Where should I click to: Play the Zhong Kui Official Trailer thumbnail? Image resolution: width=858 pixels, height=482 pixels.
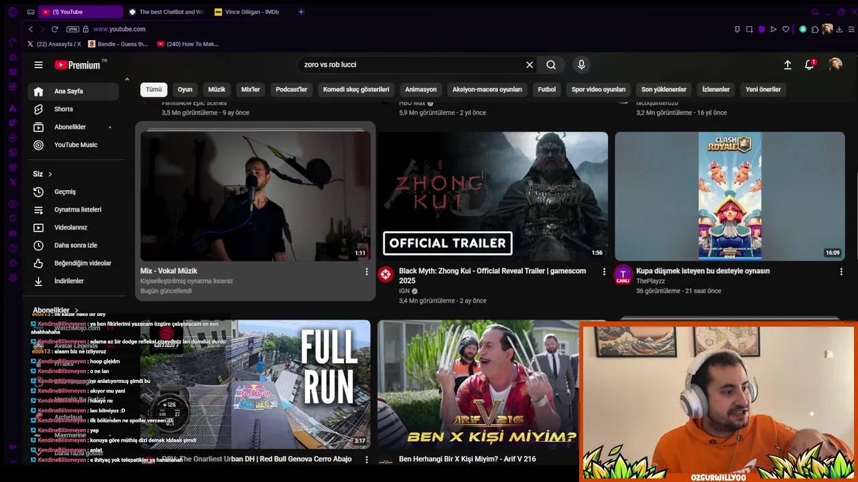coord(493,196)
